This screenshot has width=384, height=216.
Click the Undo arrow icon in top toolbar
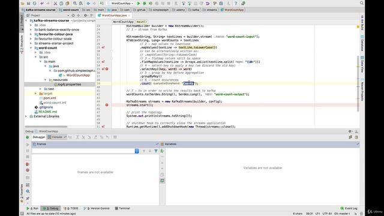pos(42,4)
